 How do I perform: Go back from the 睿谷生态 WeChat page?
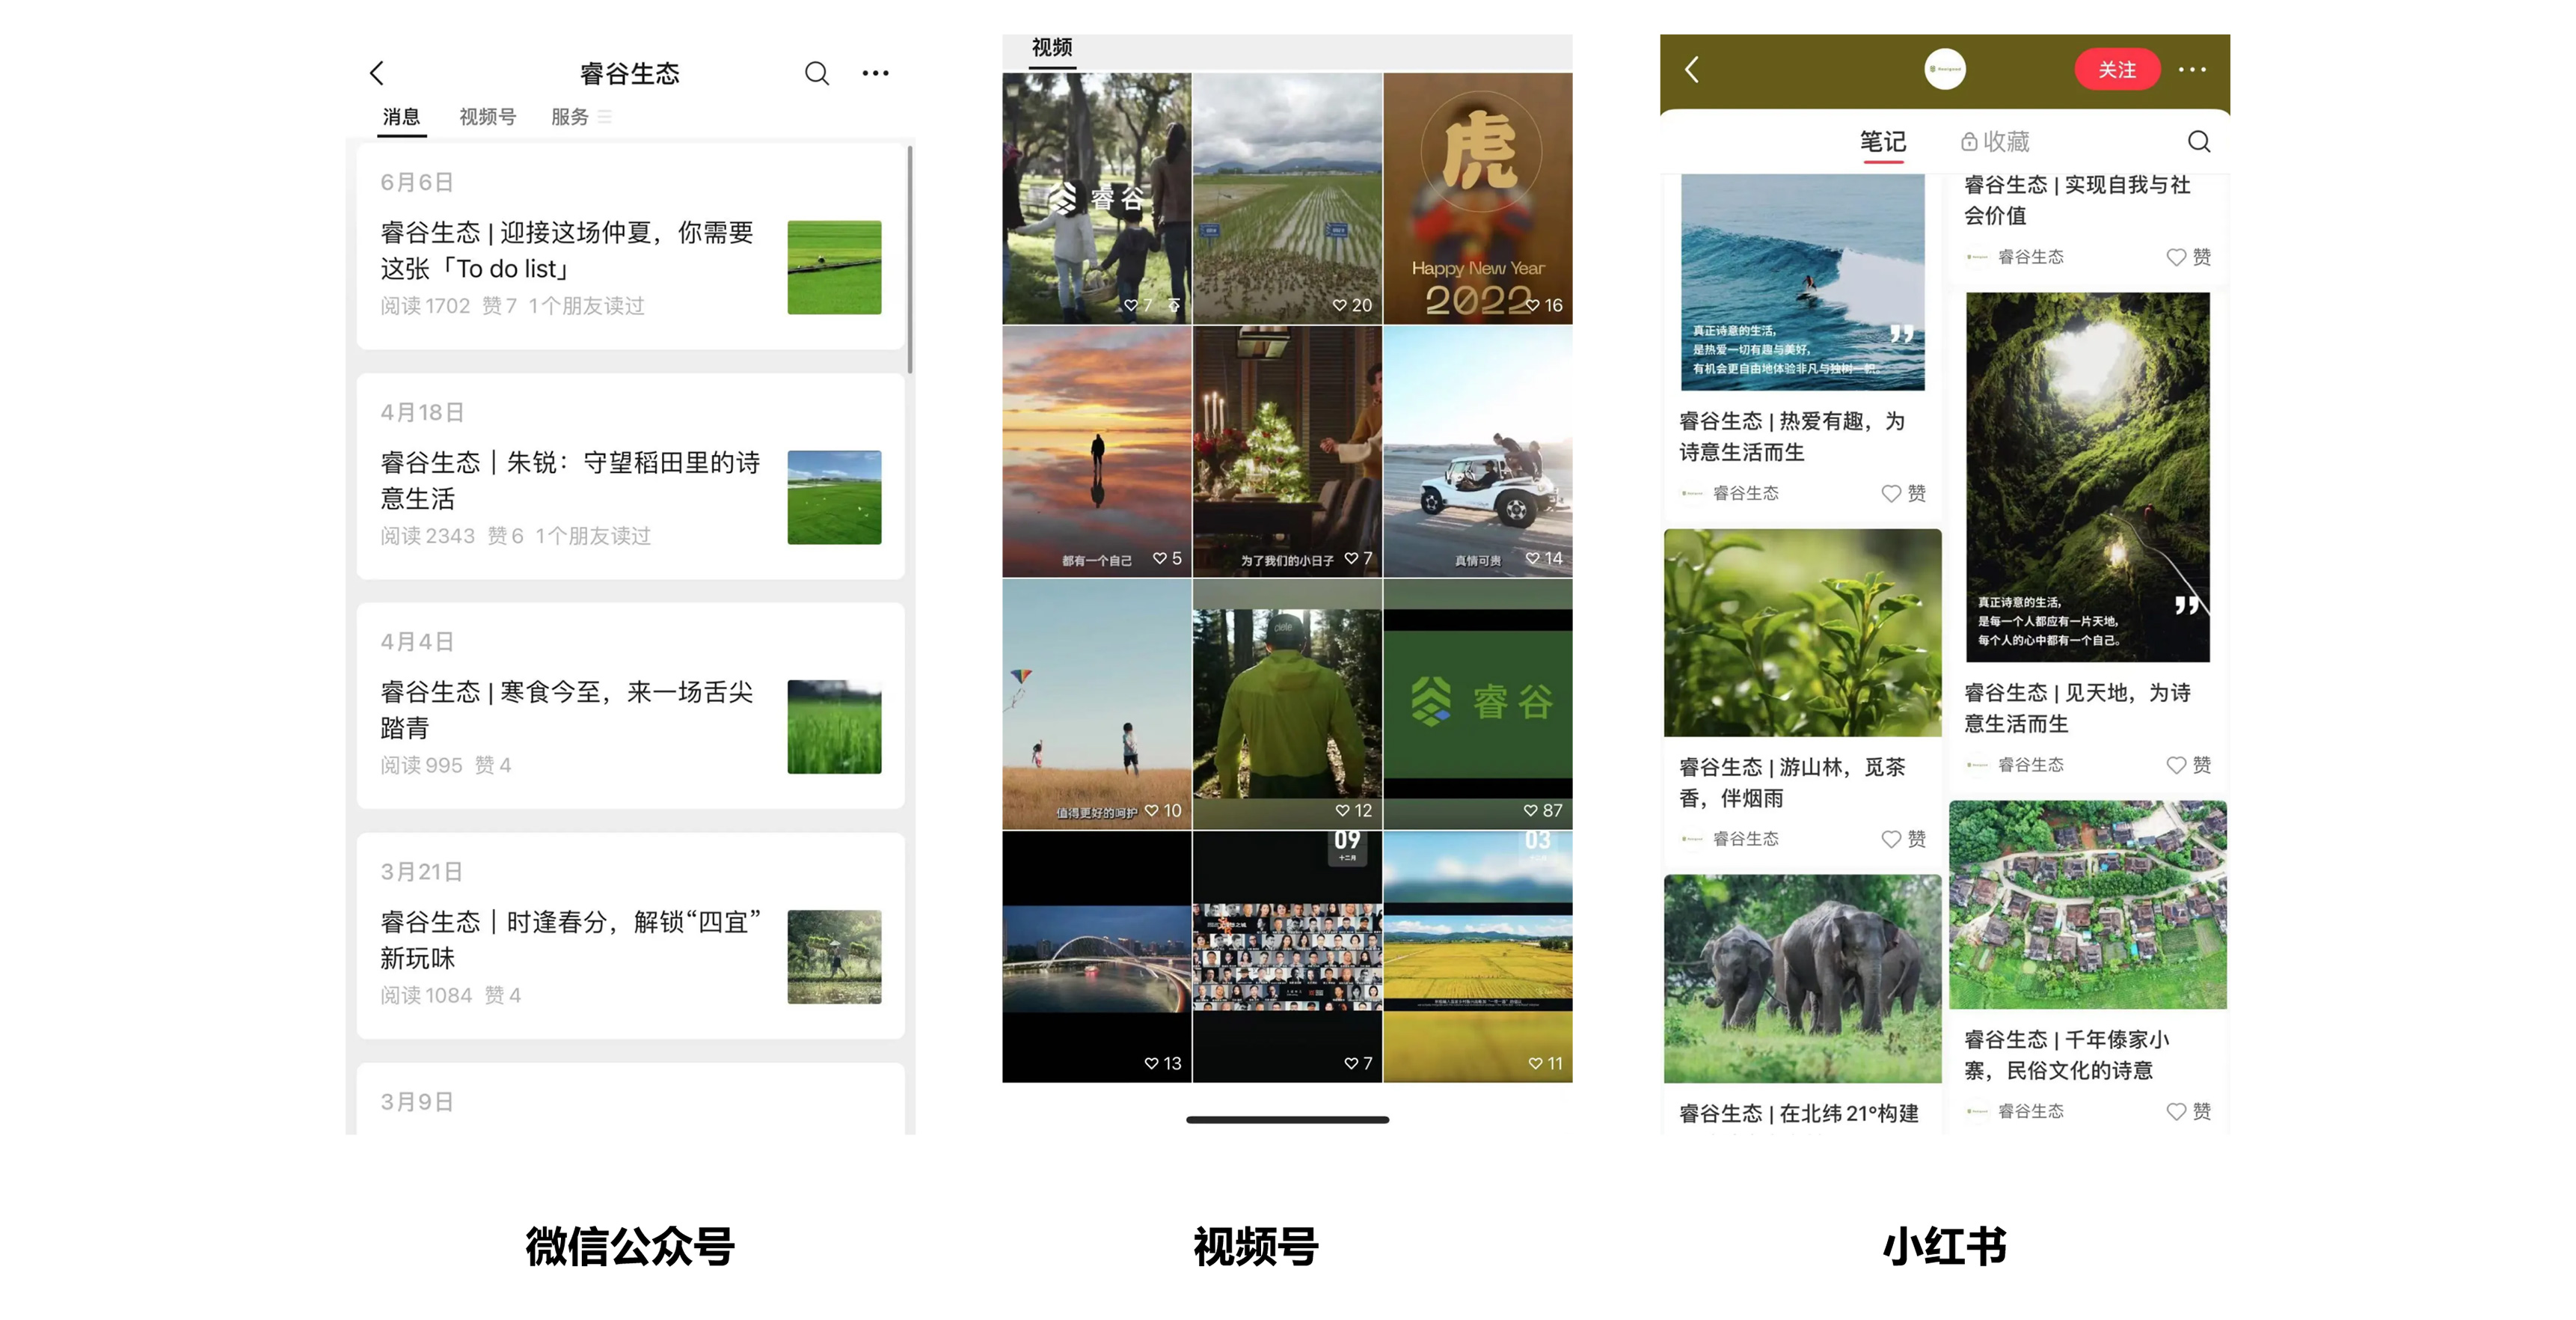[x=376, y=73]
